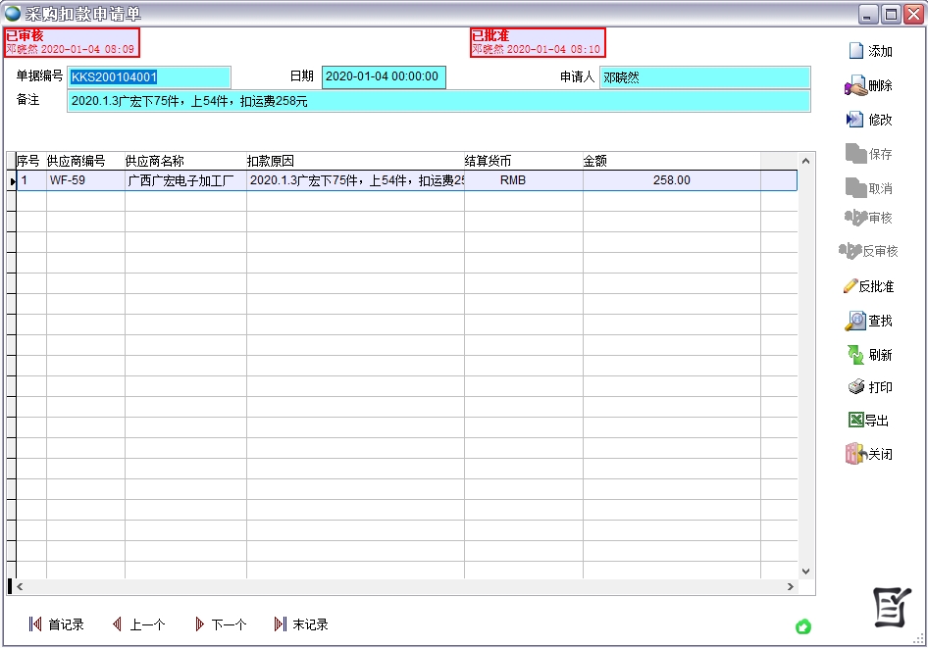Click the Print (打印) printer icon

[856, 387]
